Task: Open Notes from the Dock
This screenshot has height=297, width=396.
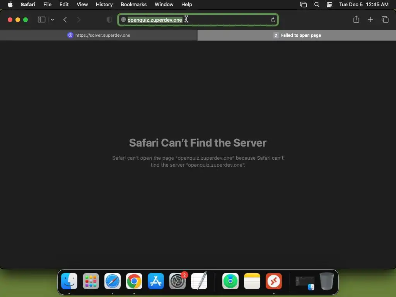Action: click(x=252, y=281)
